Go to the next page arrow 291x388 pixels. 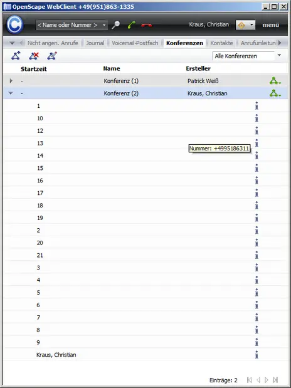click(267, 380)
